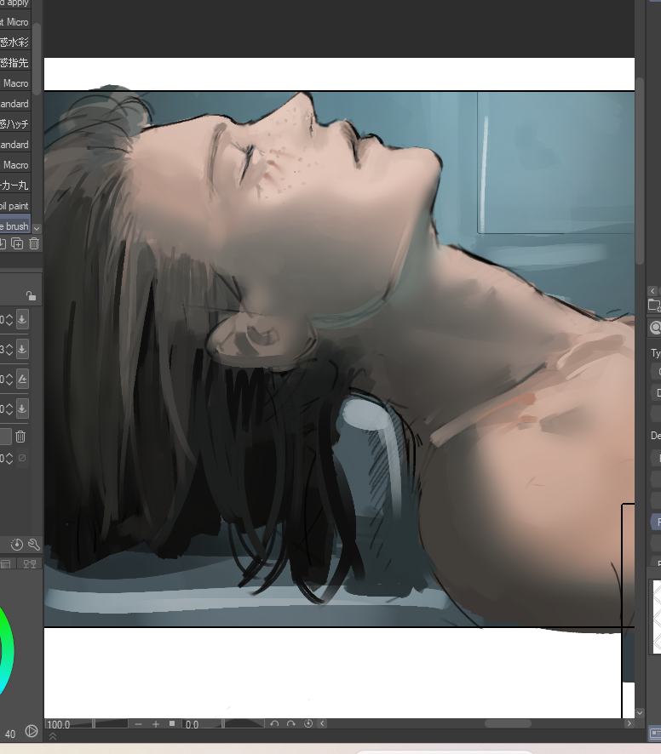The height and width of the screenshot is (754, 661).
Task: Duplicate the selected sub tool
Action: [x=17, y=243]
